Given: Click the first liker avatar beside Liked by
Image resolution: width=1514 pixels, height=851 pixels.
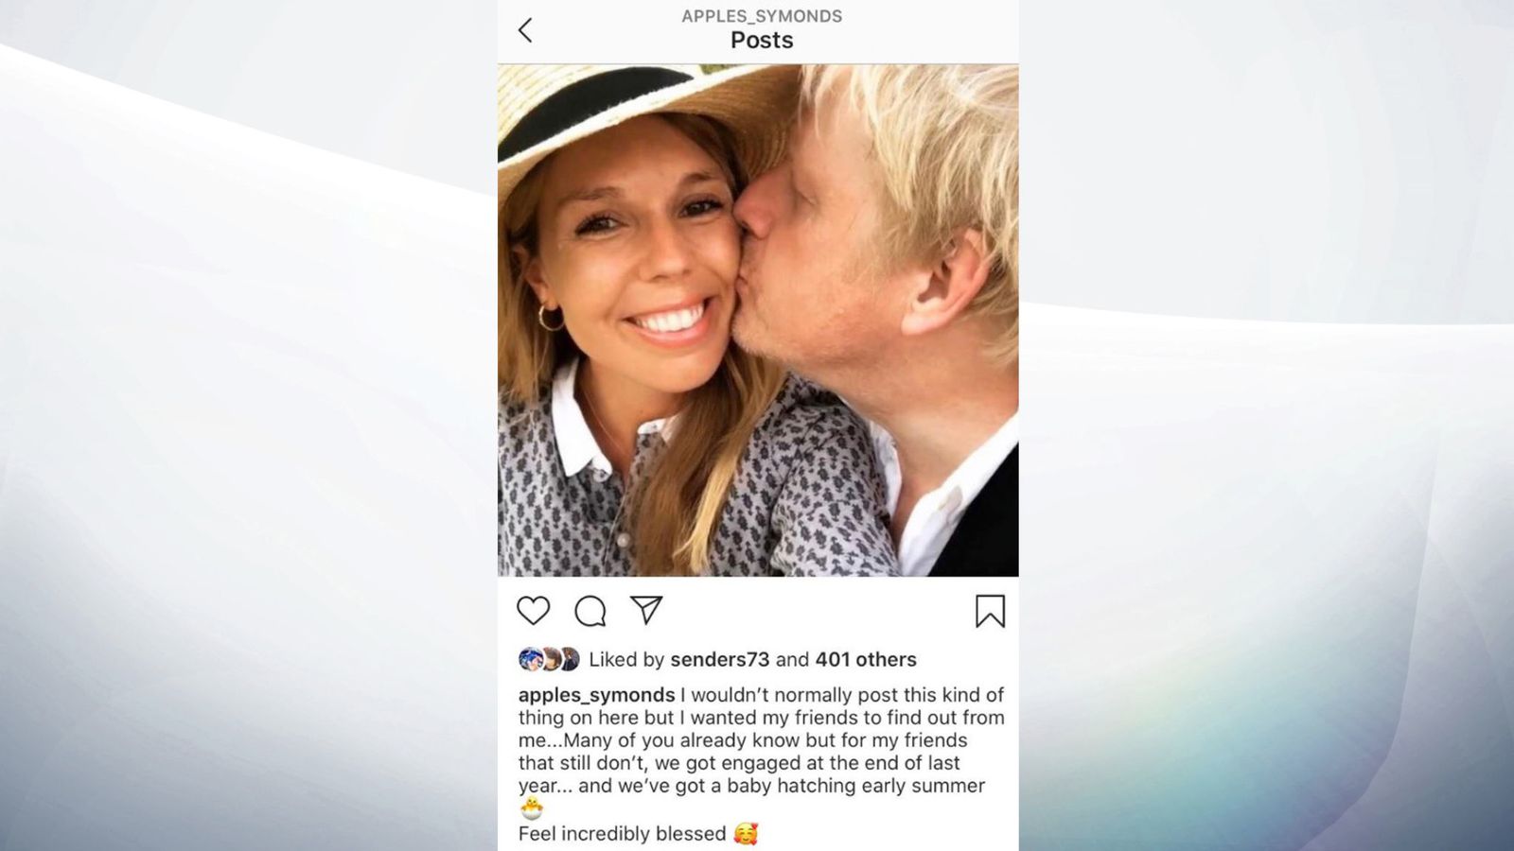Looking at the screenshot, I should tap(530, 659).
